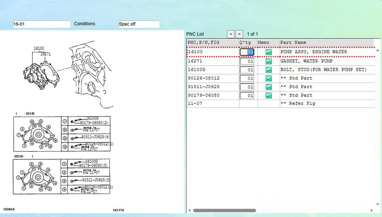Go to next PNC list page

239,34
